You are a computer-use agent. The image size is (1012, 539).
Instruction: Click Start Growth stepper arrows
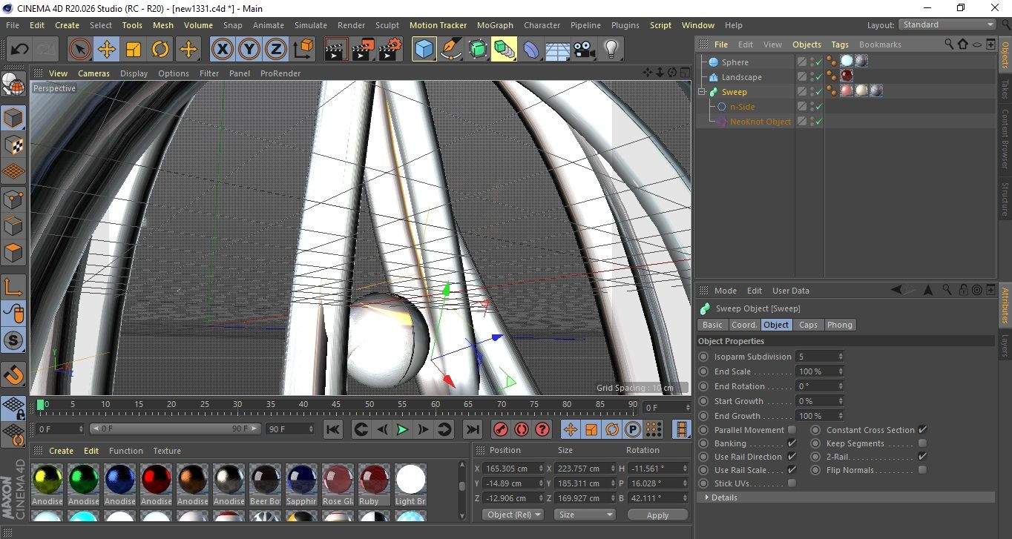click(x=841, y=401)
